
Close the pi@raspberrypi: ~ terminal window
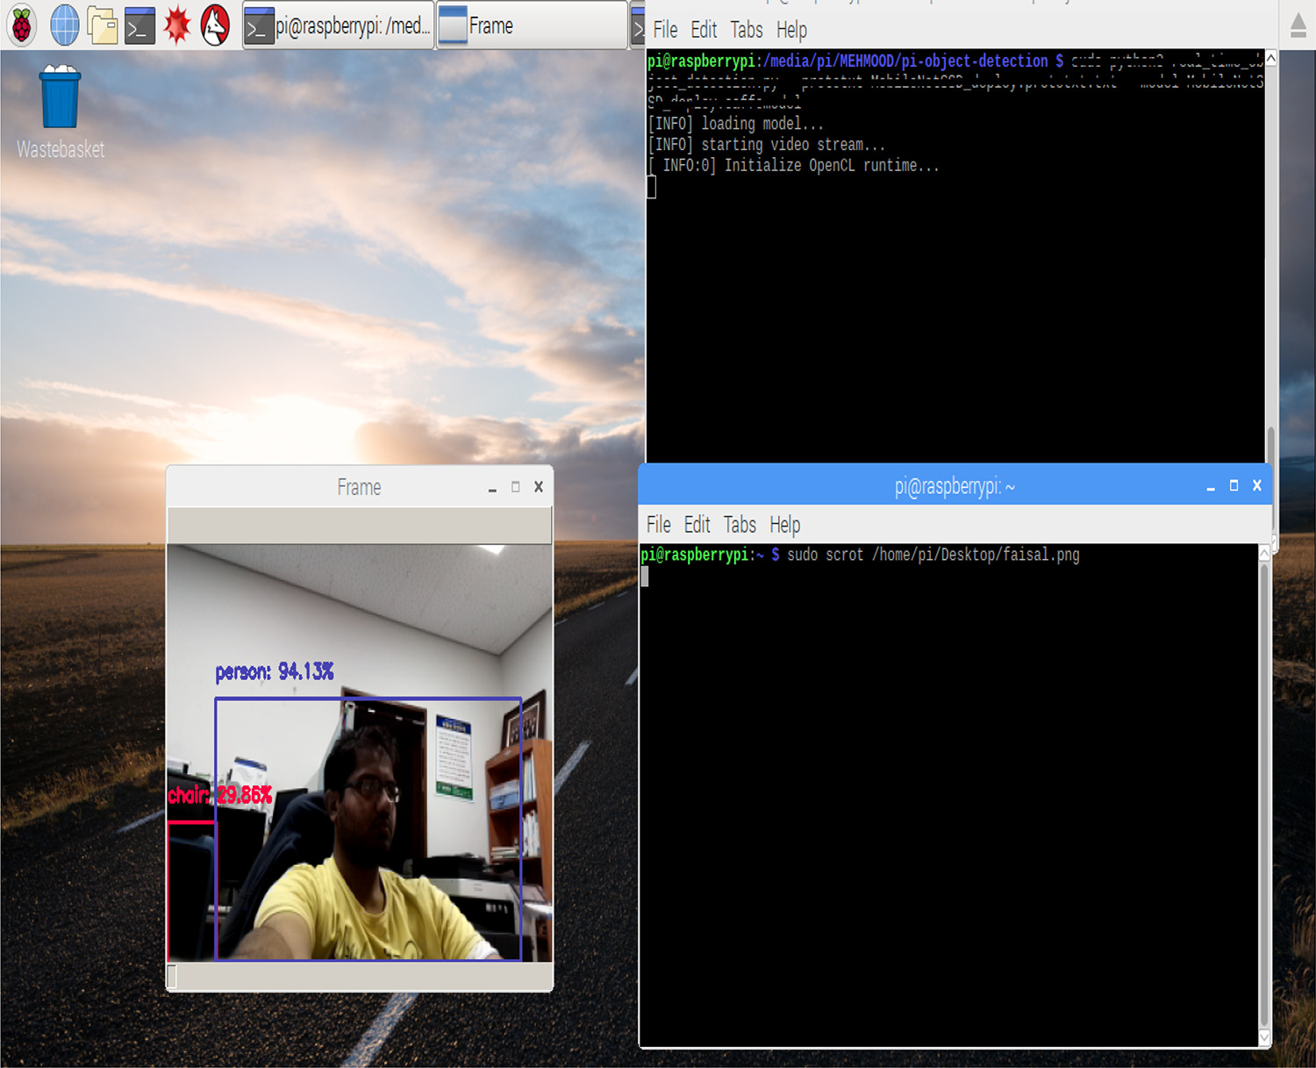[1256, 485]
